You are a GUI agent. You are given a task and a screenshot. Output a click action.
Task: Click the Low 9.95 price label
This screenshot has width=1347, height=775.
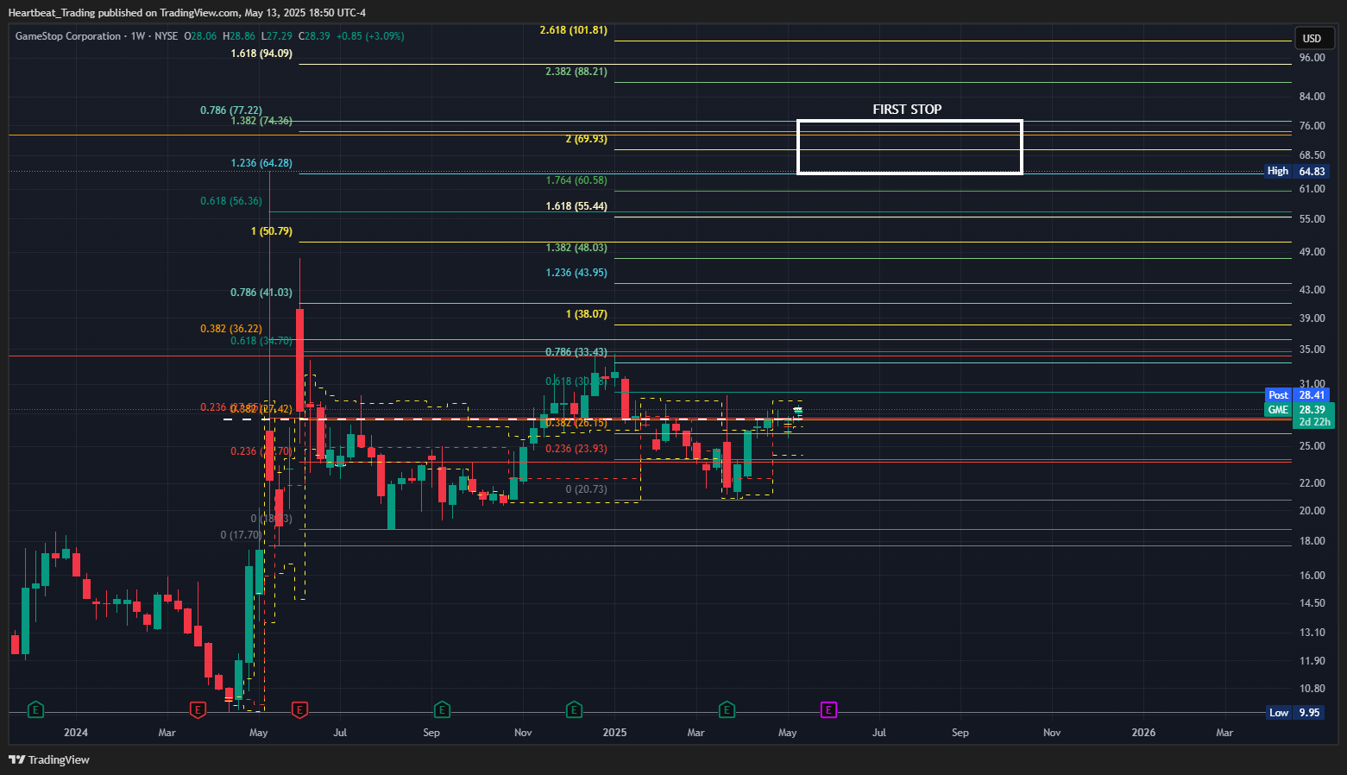[x=1296, y=712]
